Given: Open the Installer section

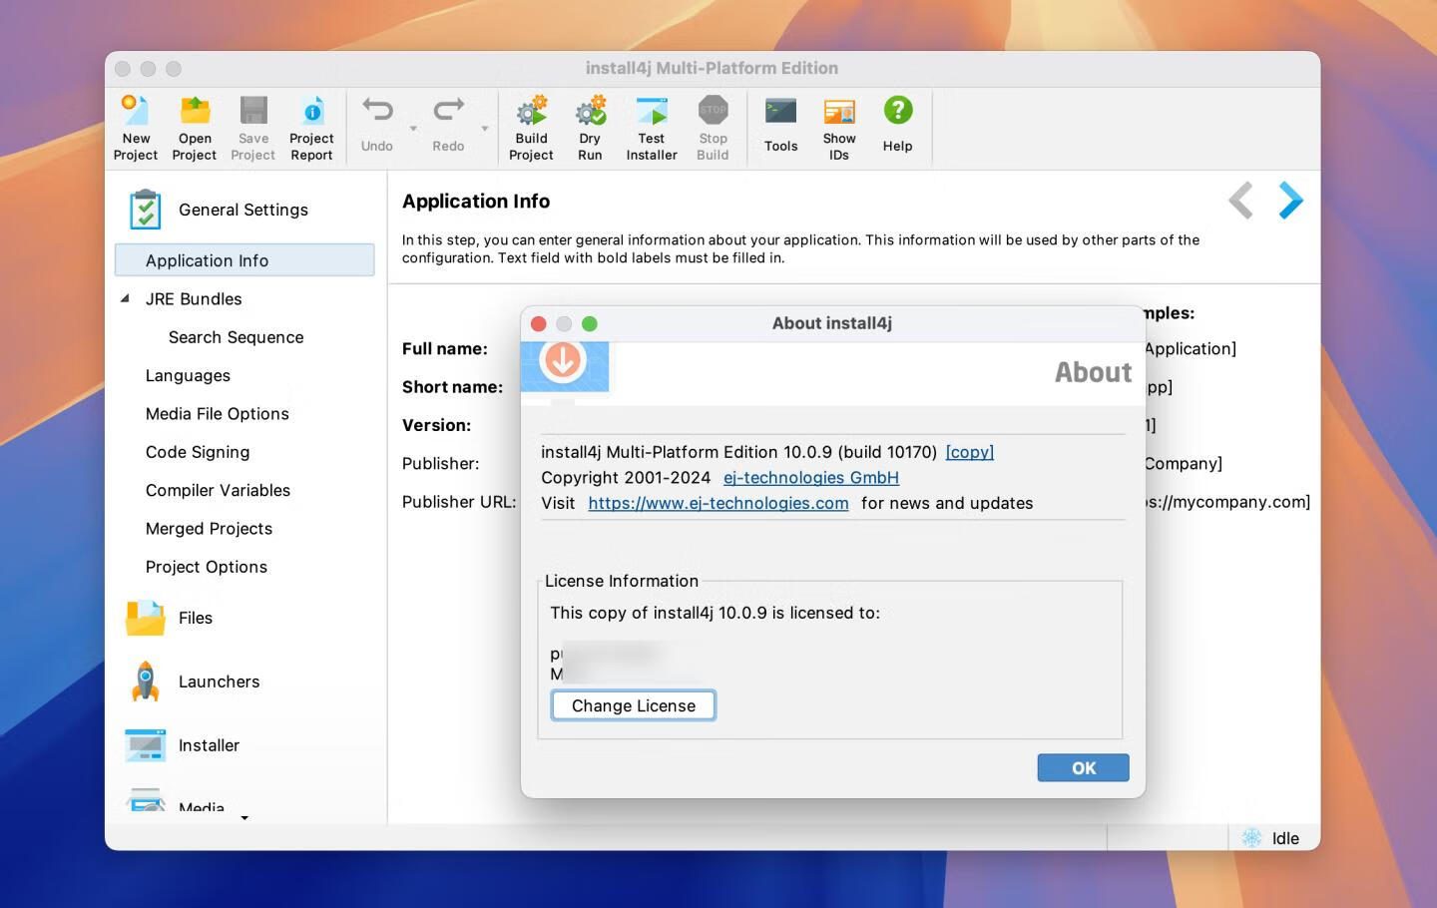Looking at the screenshot, I should point(209,745).
